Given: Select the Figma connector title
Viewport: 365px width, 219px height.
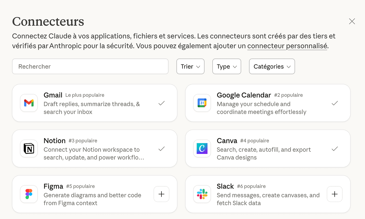Looking at the screenshot, I should [x=53, y=186].
